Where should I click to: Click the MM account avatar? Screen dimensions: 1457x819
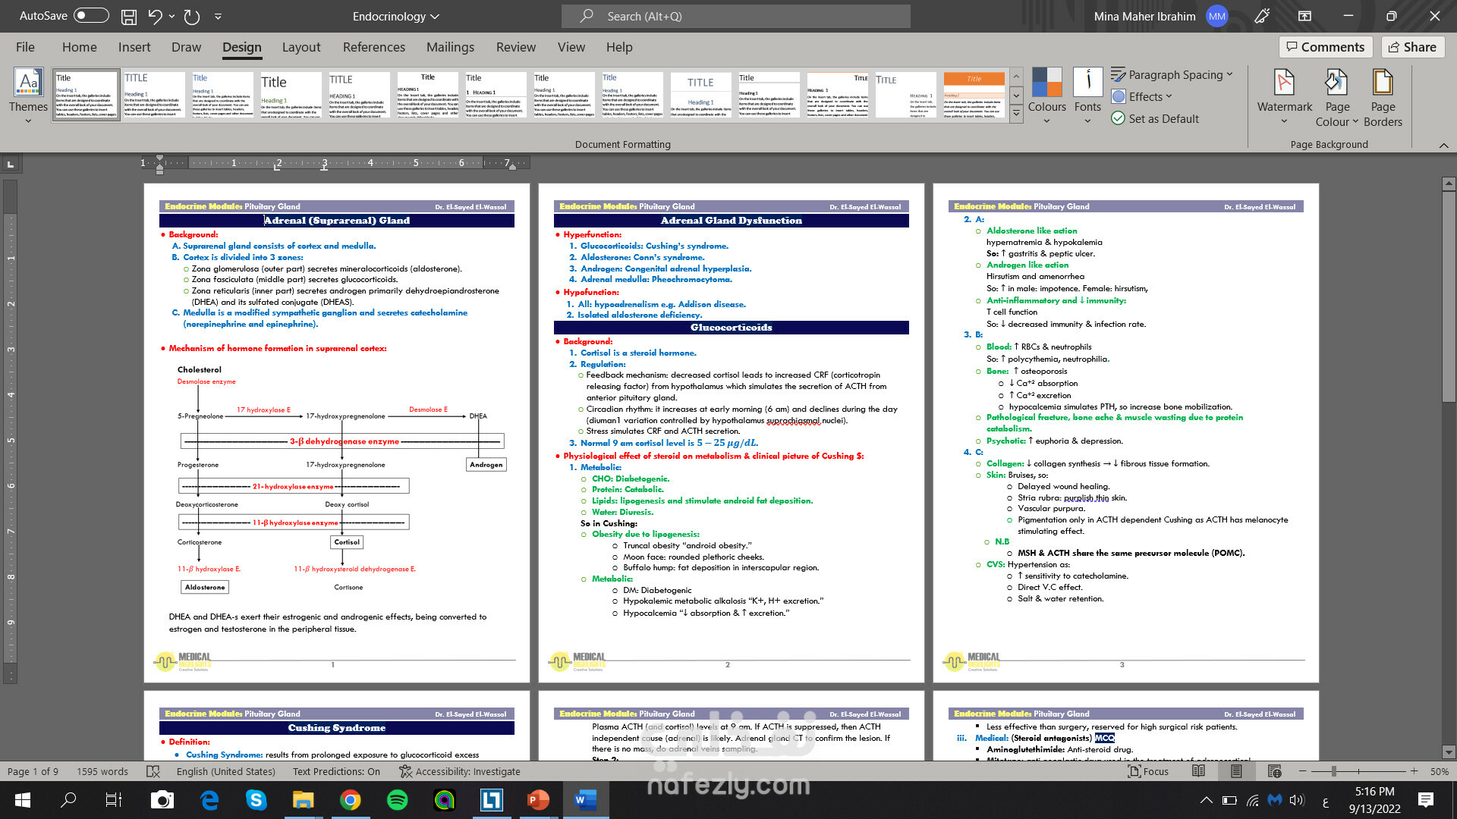pos(1216,16)
